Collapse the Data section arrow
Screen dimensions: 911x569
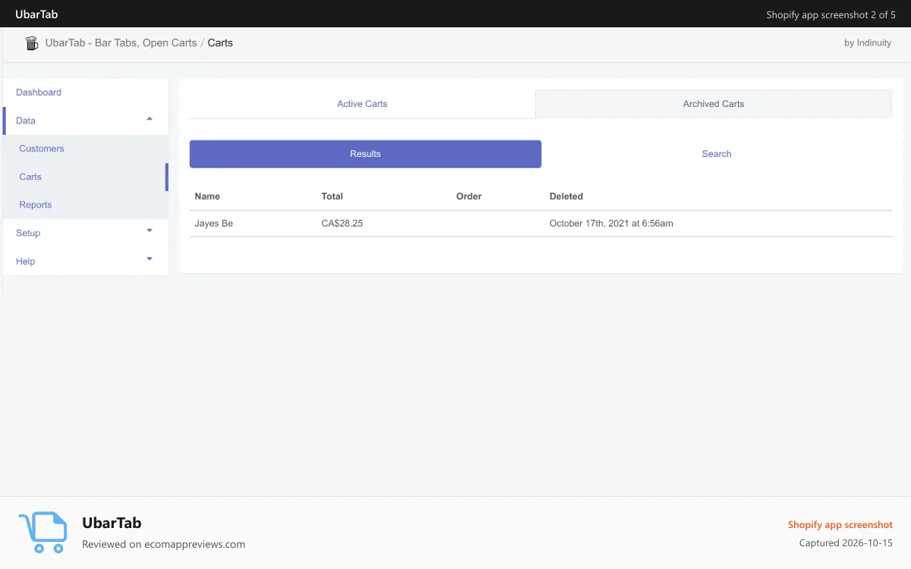150,119
